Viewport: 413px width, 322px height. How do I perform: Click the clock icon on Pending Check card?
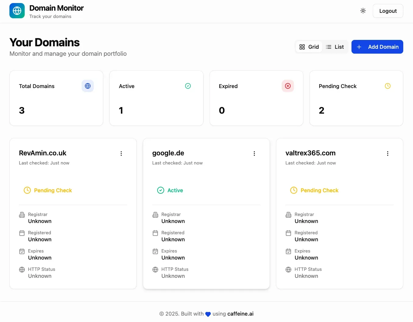(x=388, y=86)
